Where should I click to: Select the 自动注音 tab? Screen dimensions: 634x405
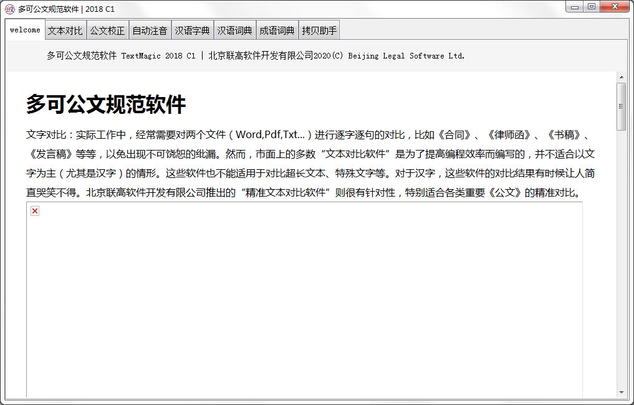coord(149,29)
